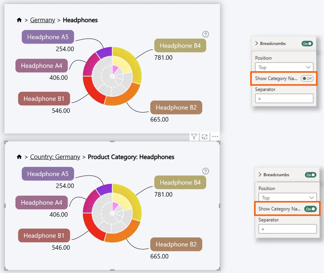Disable Breadcrumbs toggle in lower panel
Viewport: 324px width, 273px height.
[310, 175]
